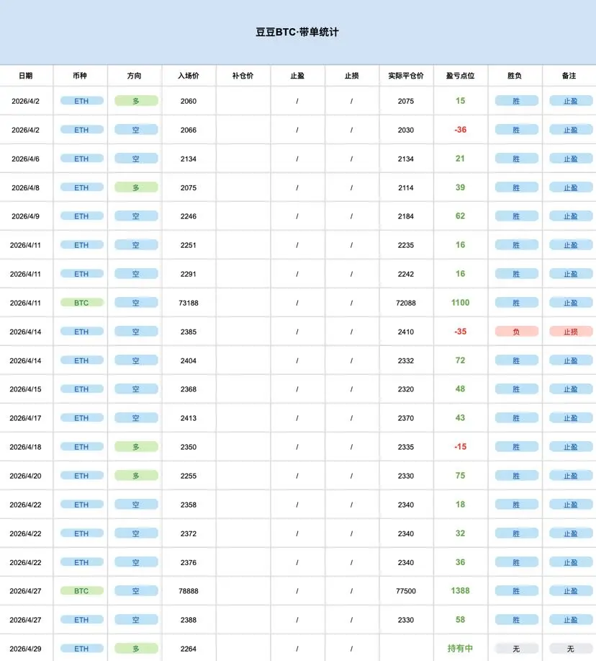Click the profit value 1100
Viewport: 596px width, 661px height.
(461, 303)
